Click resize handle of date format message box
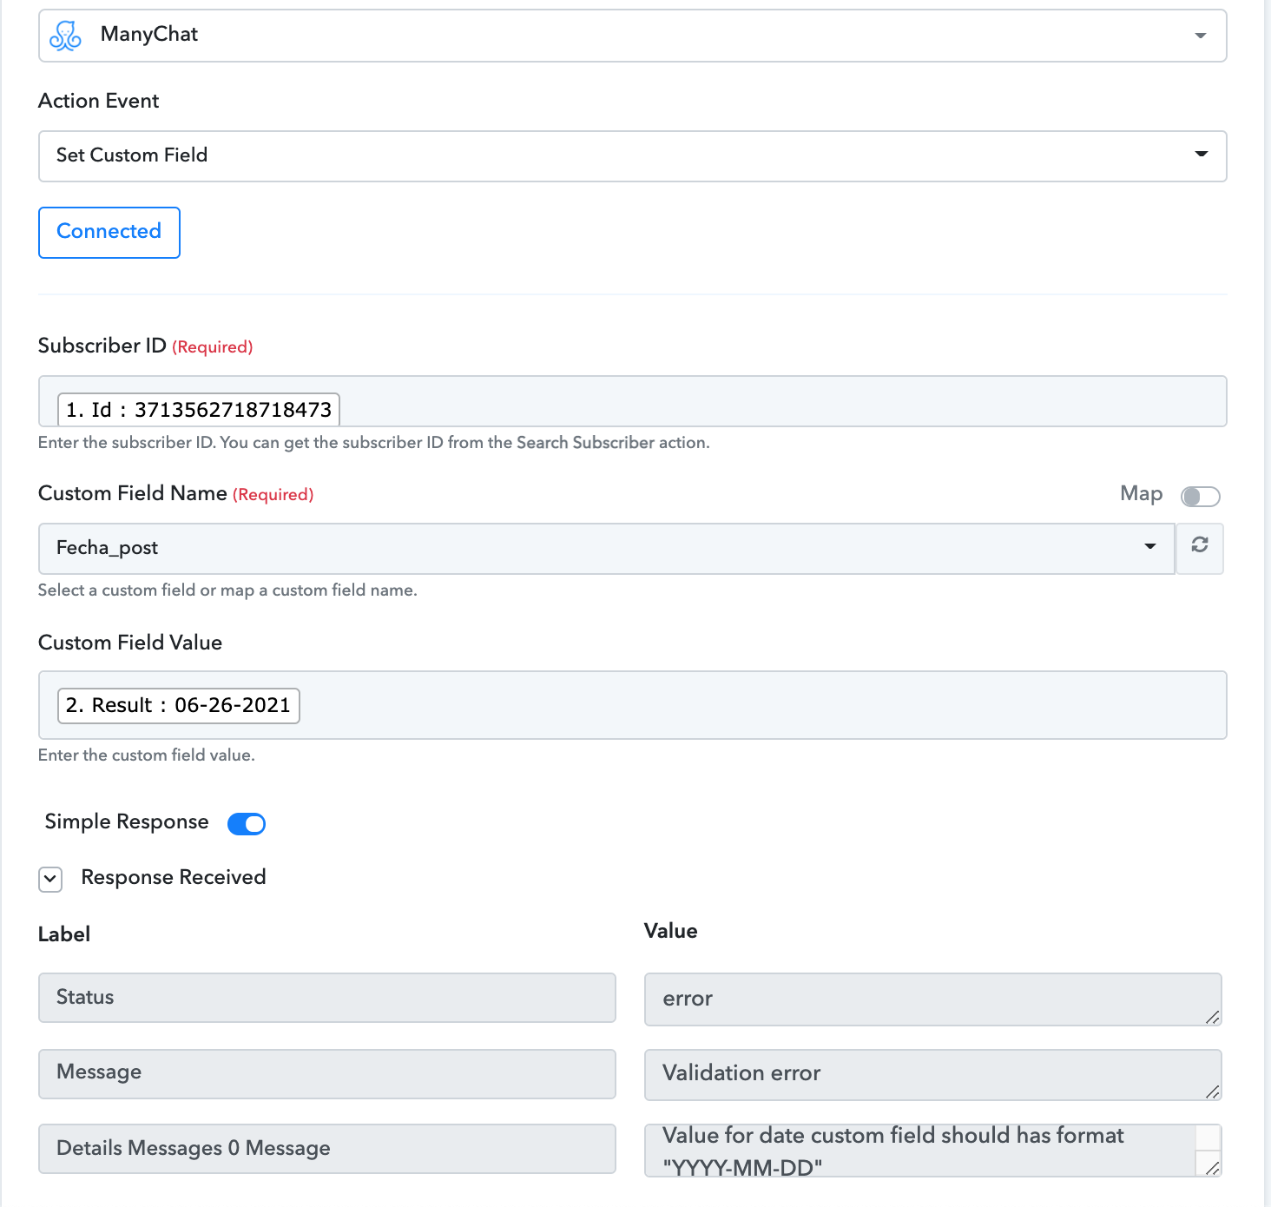The height and width of the screenshot is (1207, 1271). (1212, 1167)
